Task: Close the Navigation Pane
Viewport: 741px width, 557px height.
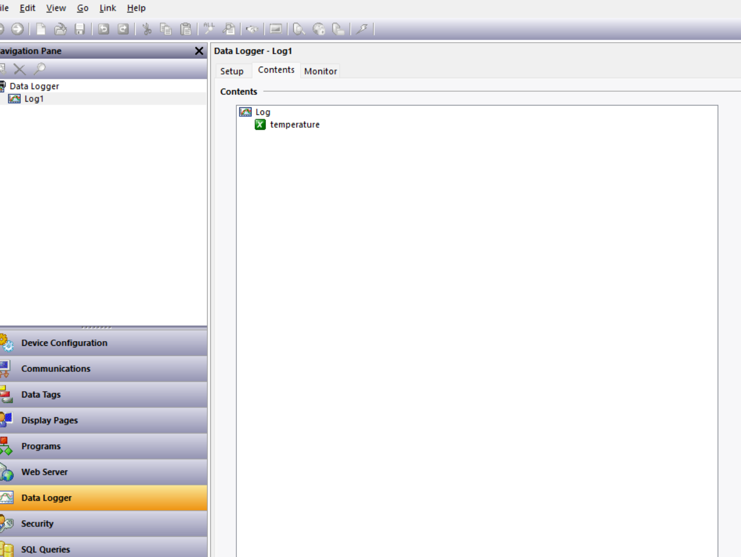Action: (x=199, y=51)
